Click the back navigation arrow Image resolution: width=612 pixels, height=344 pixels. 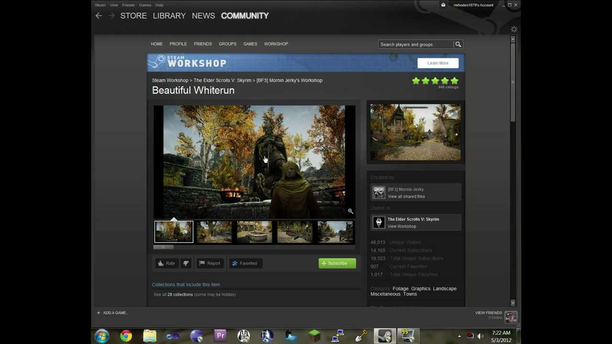click(98, 16)
